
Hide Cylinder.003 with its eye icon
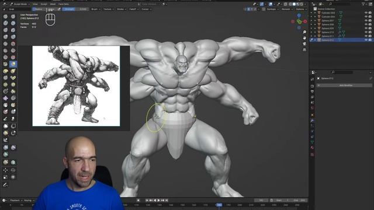pyautogui.click(x=366, y=13)
